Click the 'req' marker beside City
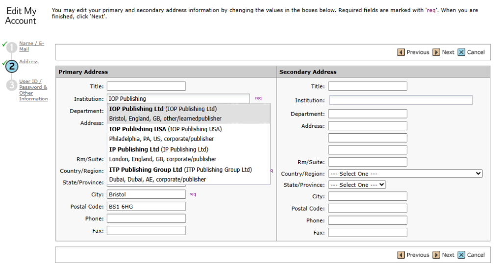The image size is (502, 264). pos(192,194)
